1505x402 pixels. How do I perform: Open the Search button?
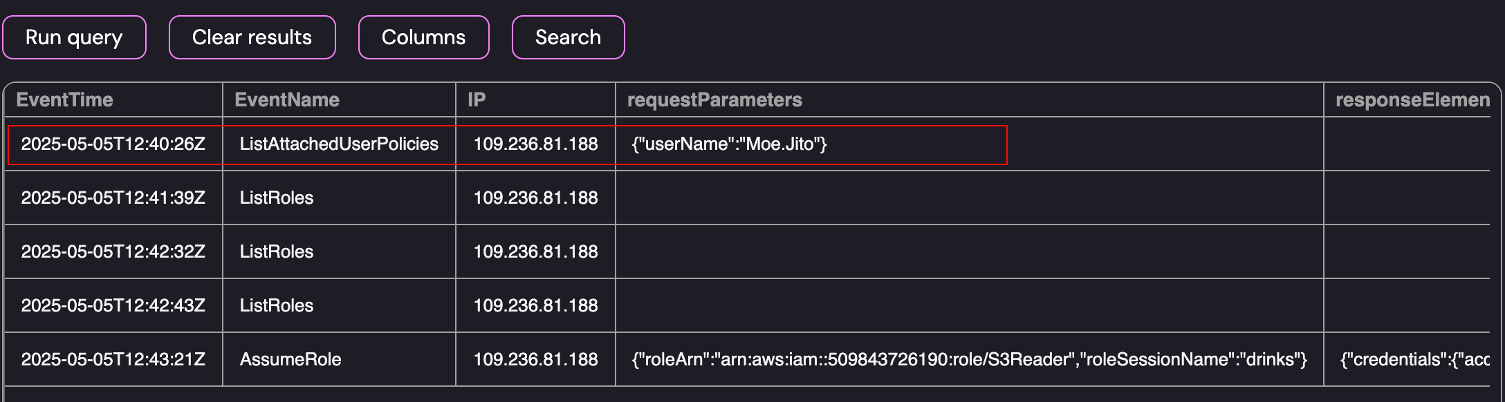(x=568, y=37)
